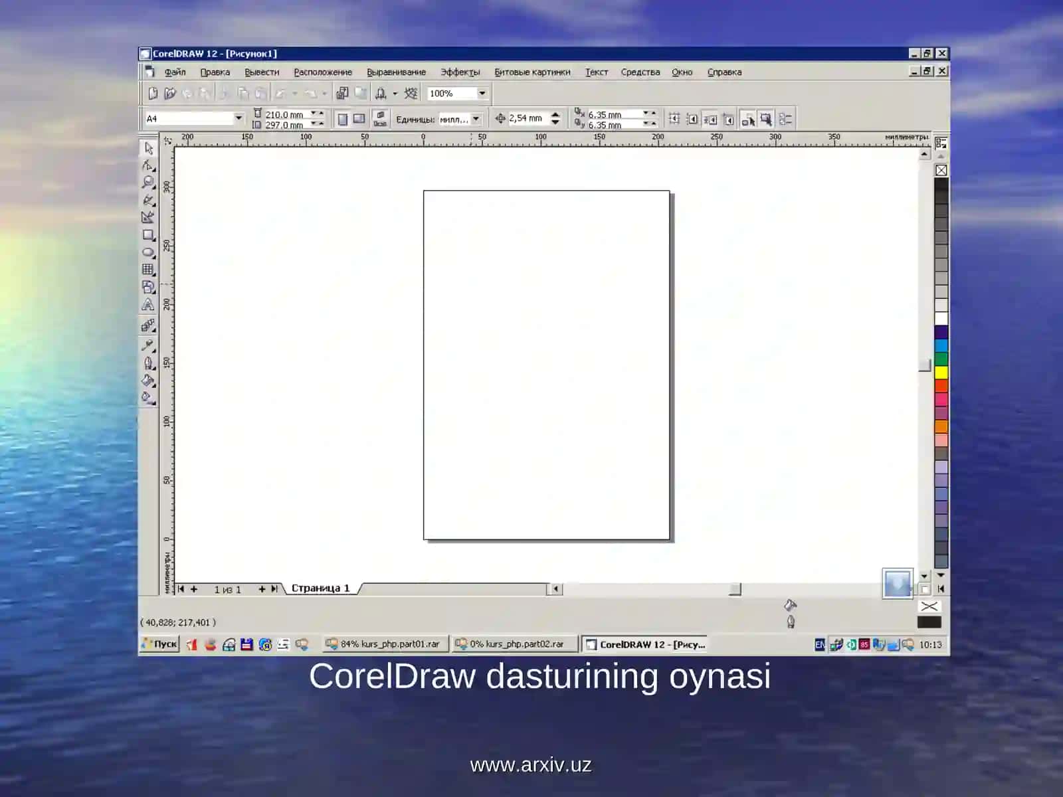Click the horizontal scrollbar left arrow
Viewport: 1063px width, 797px height.
point(555,589)
